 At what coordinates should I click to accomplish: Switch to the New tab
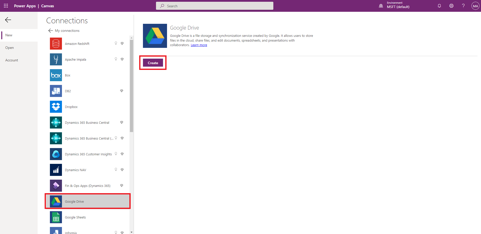(9, 35)
